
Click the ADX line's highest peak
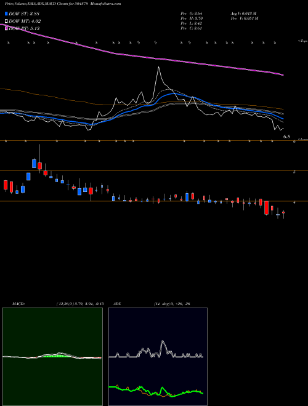[163, 341]
